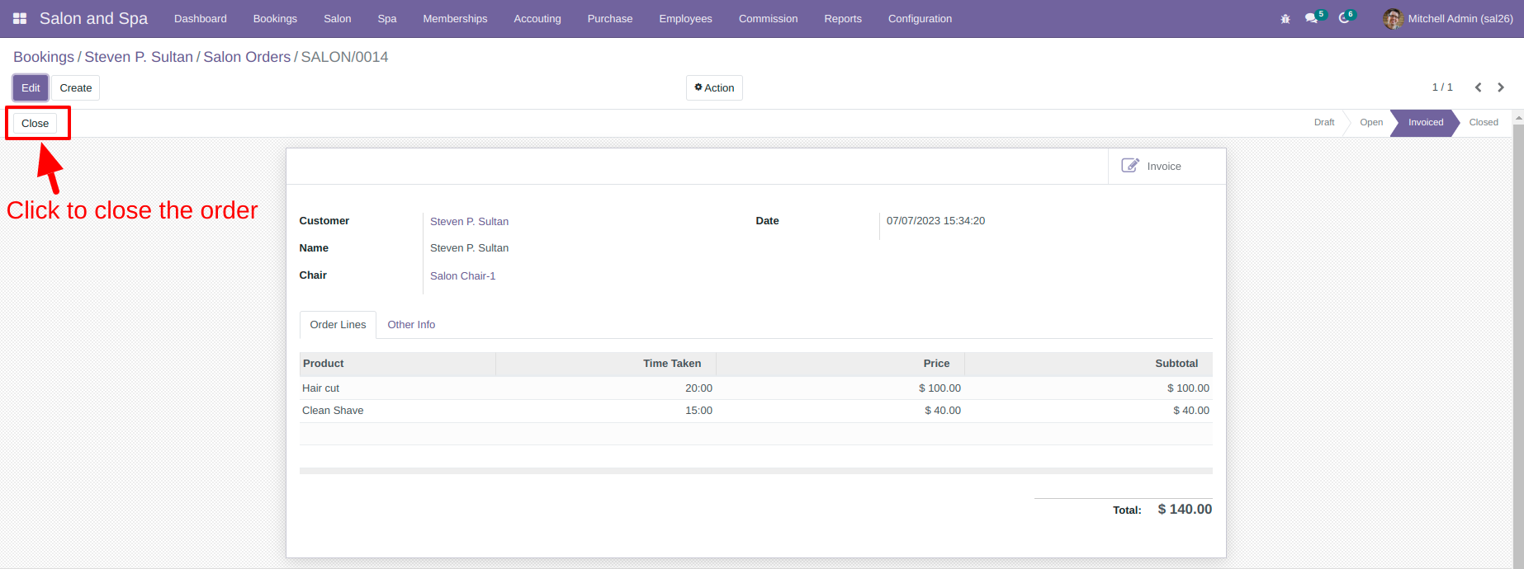1524x569 pixels.
Task: Open the Action gear dropdown
Action: [714, 87]
